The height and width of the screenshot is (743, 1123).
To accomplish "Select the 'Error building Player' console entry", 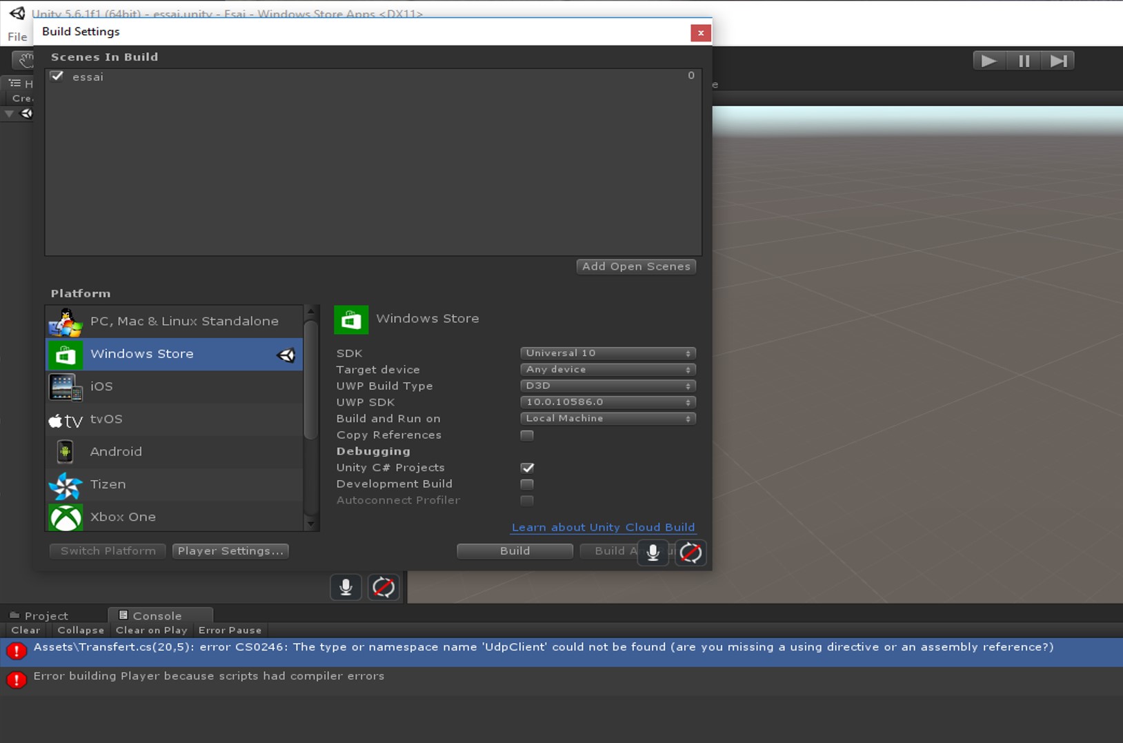I will 561,680.
